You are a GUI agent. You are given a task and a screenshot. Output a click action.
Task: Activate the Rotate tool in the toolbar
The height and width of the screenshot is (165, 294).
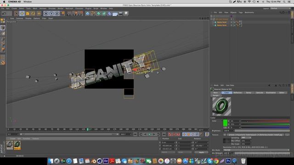click(x=33, y=13)
